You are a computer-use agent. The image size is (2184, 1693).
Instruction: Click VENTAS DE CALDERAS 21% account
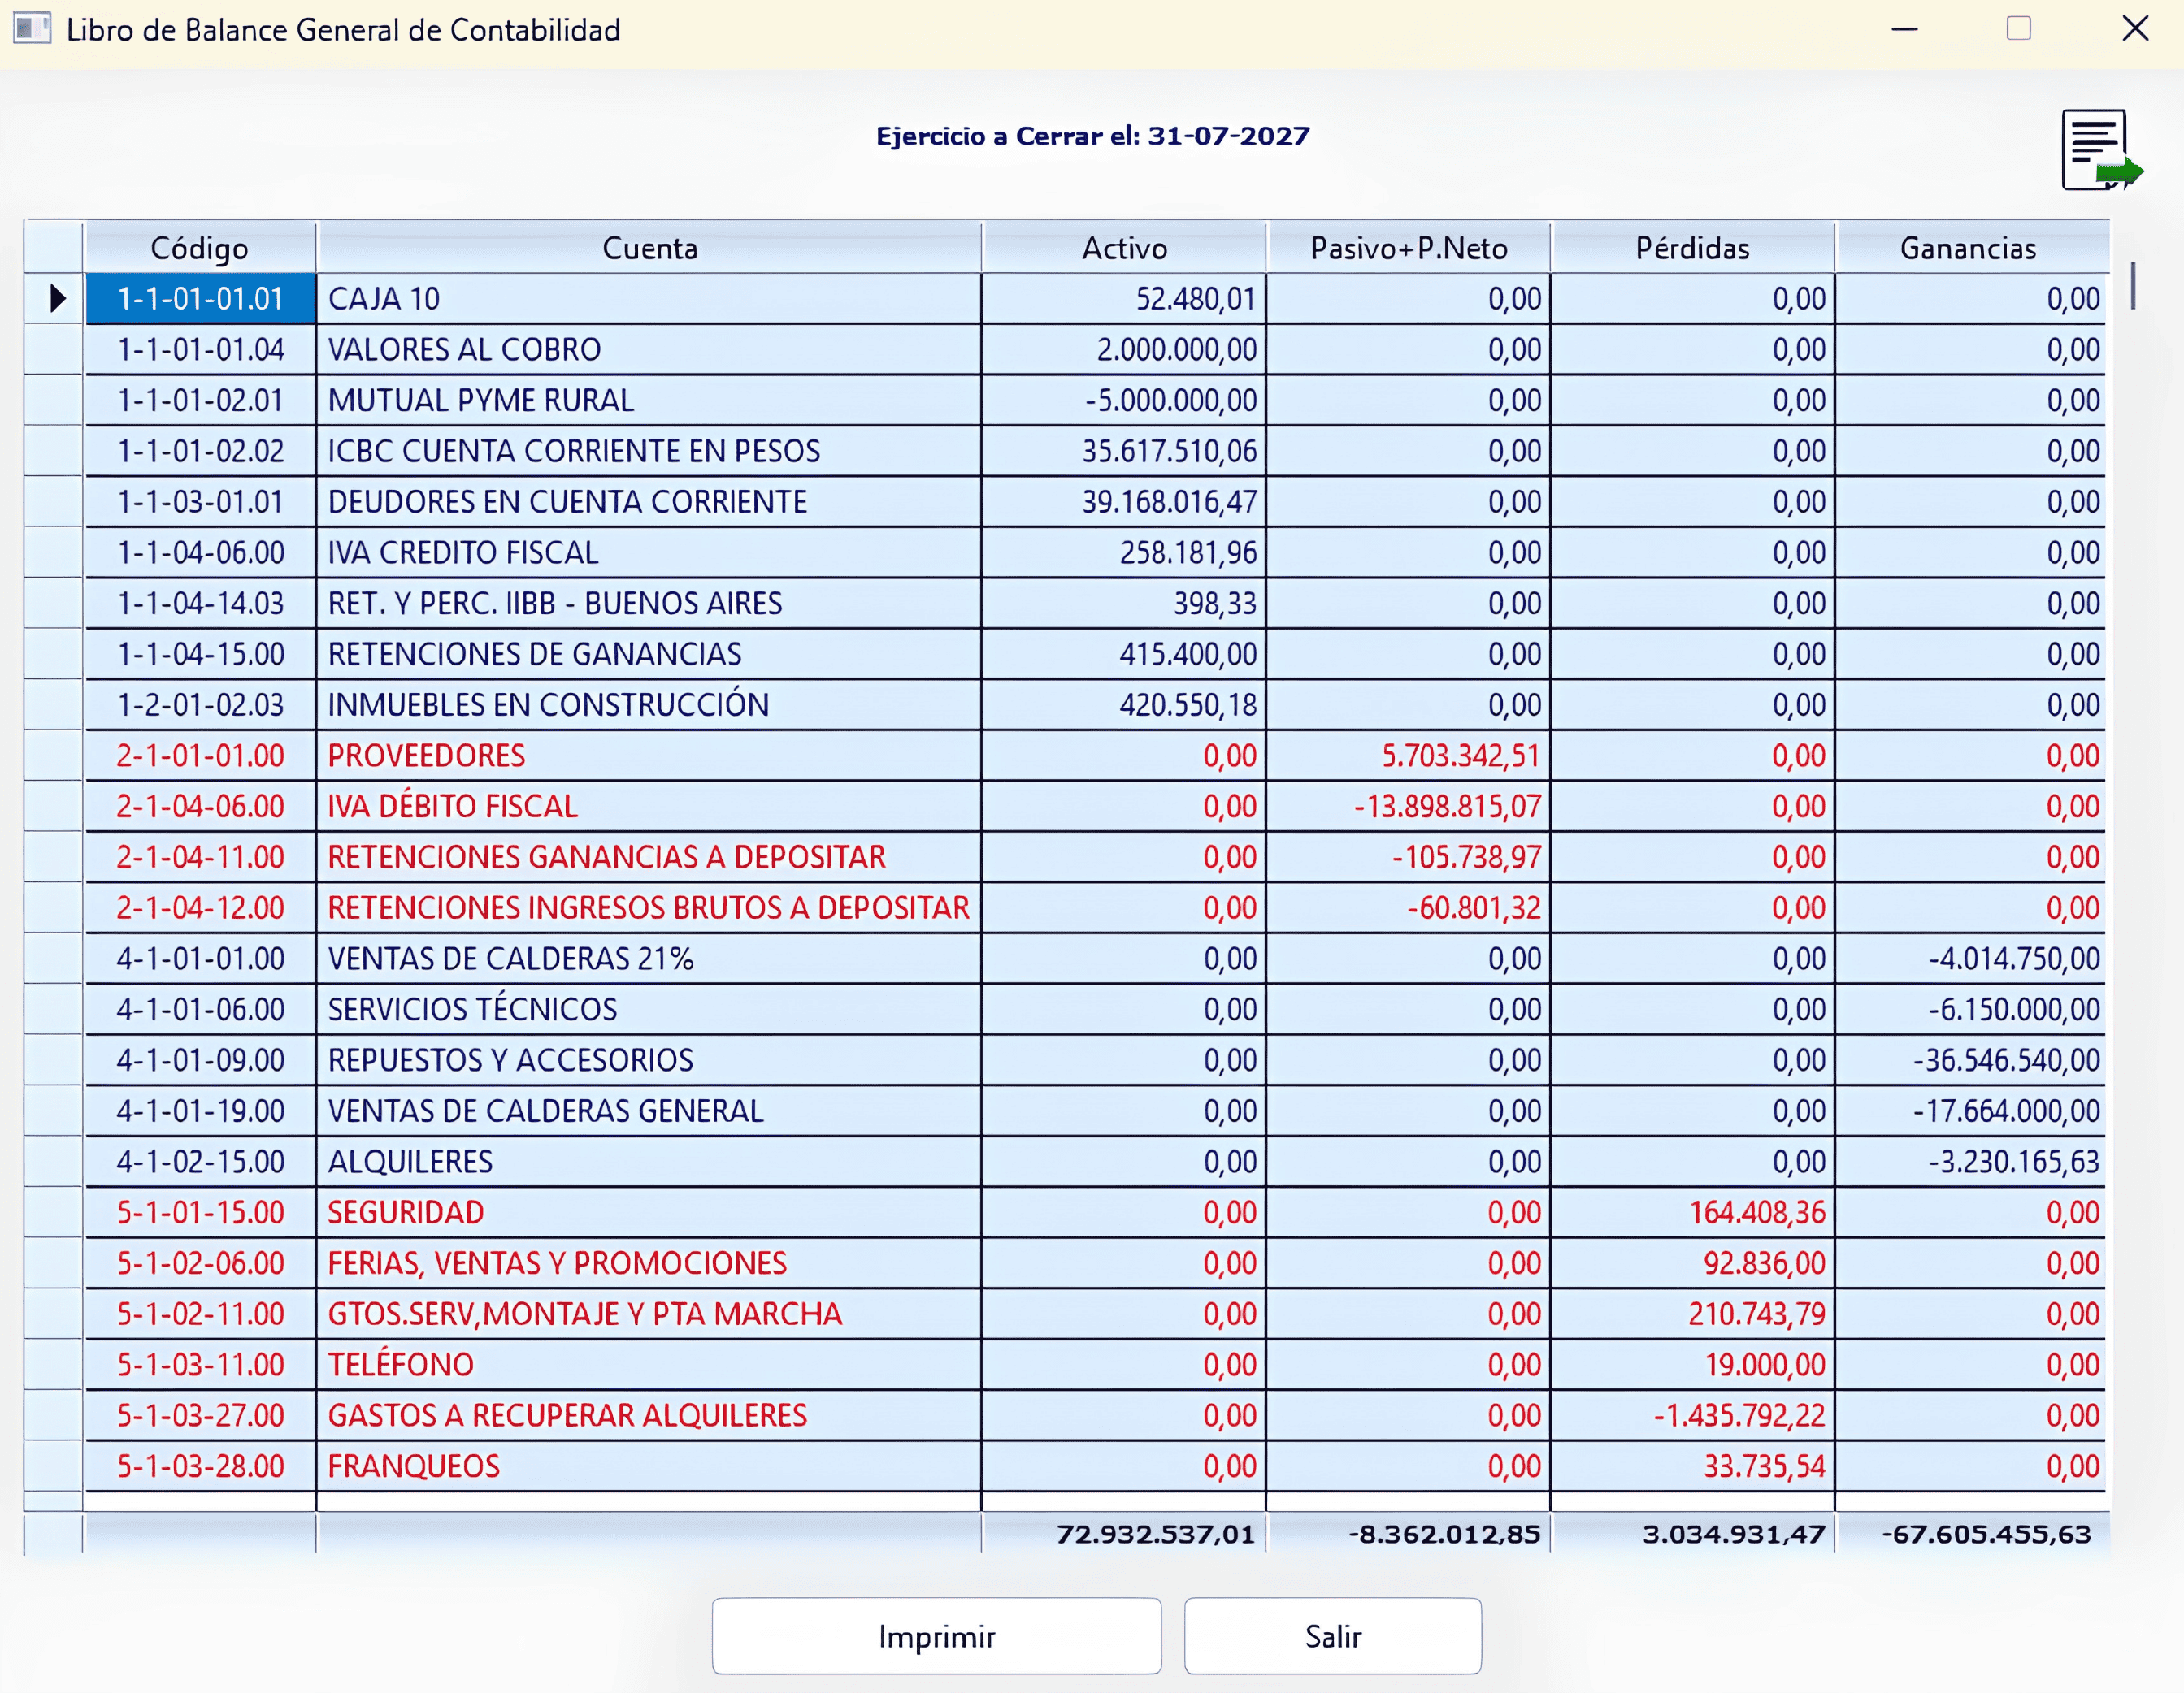coord(649,959)
